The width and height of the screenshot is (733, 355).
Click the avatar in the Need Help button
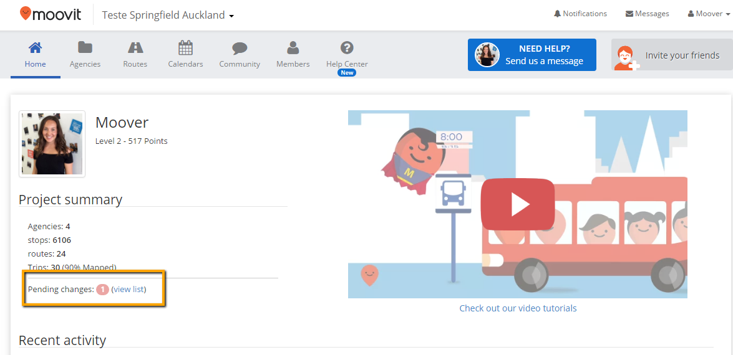pos(487,55)
